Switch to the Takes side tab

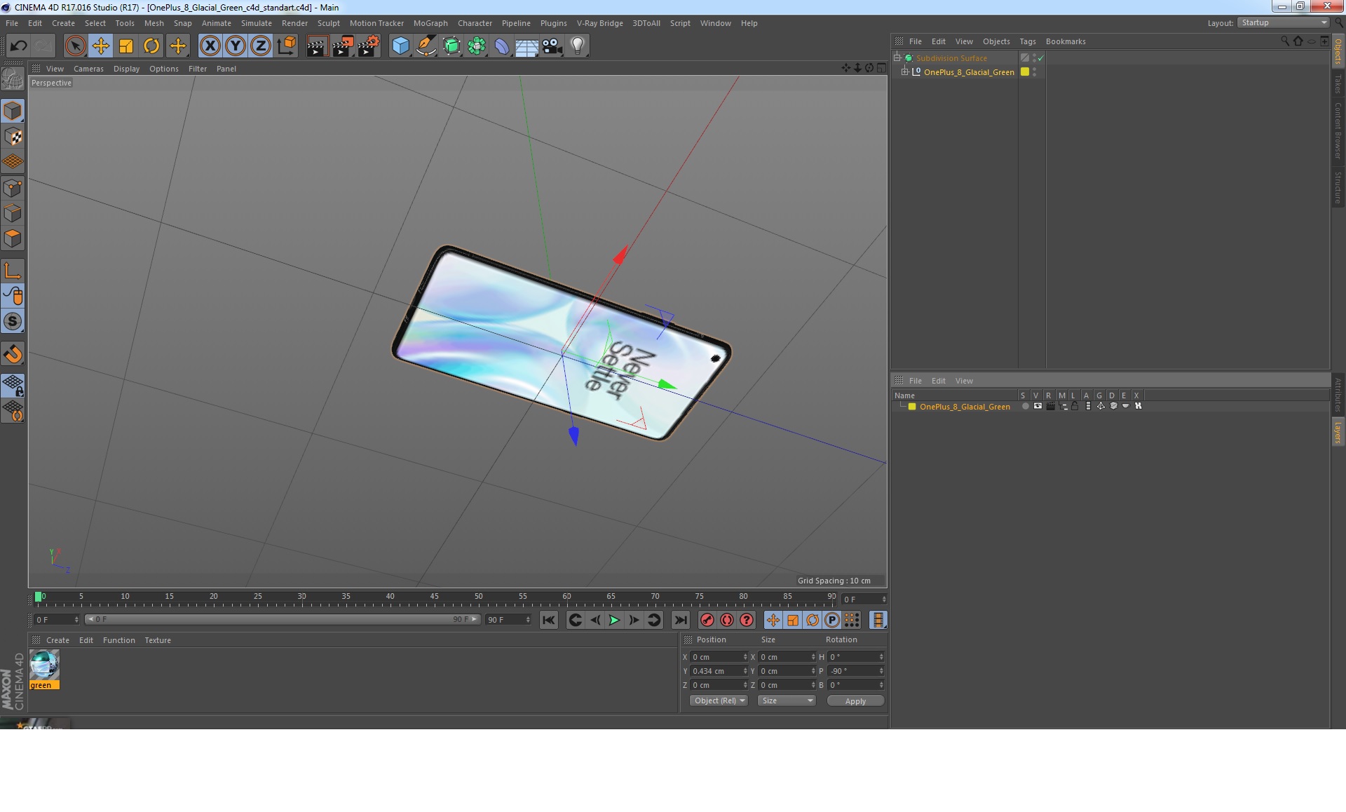point(1338,84)
